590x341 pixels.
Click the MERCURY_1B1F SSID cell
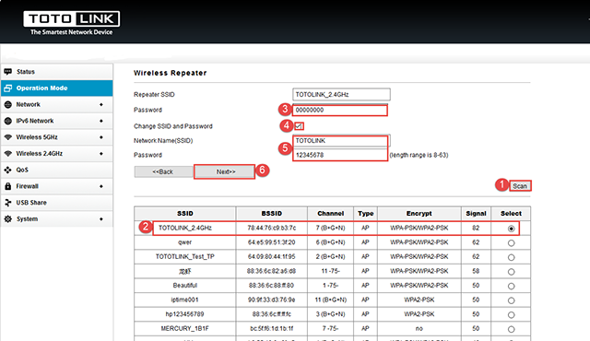tap(185, 328)
